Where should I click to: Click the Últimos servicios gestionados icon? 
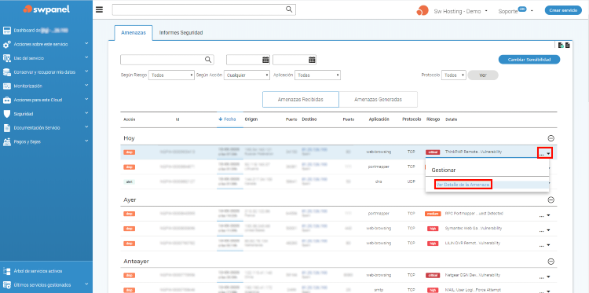pos(7,284)
